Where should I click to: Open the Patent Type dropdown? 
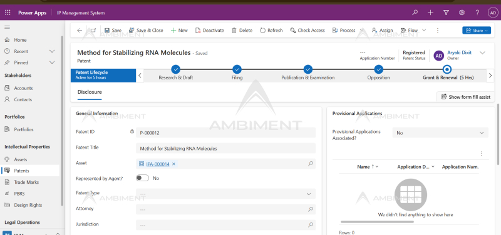(225, 194)
